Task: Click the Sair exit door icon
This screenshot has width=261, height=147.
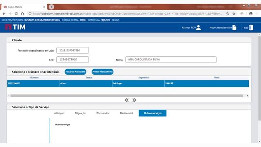Action: (251, 27)
